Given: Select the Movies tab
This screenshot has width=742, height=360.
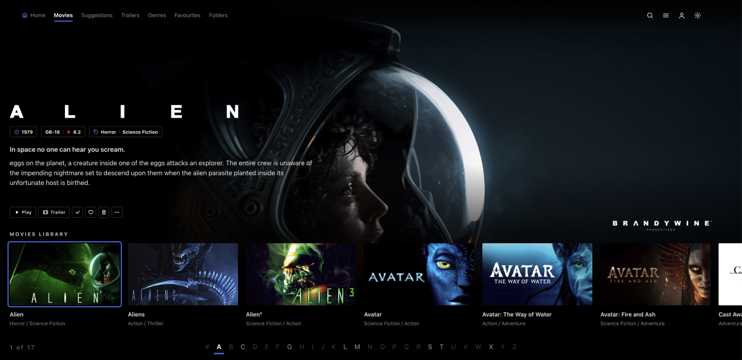Looking at the screenshot, I should pos(63,15).
